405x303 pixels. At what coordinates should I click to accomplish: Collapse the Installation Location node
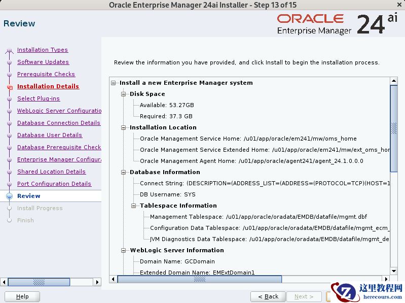click(124, 128)
